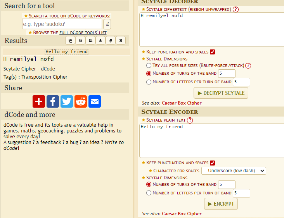Open the full dCode tools' list link
This screenshot has height=218, width=284.
83,33
